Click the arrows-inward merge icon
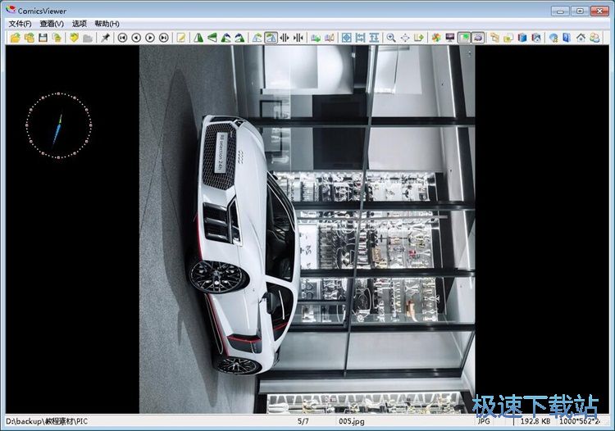Screen dimensions: 615x431 pos(298,38)
